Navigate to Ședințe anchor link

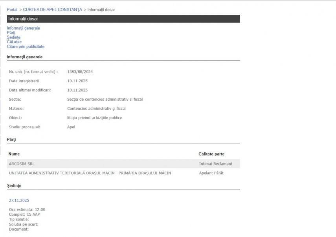click(13, 37)
